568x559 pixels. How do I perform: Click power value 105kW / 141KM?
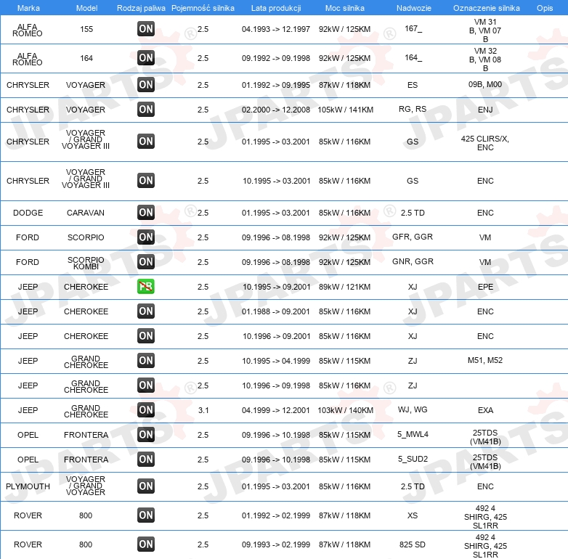(345, 110)
